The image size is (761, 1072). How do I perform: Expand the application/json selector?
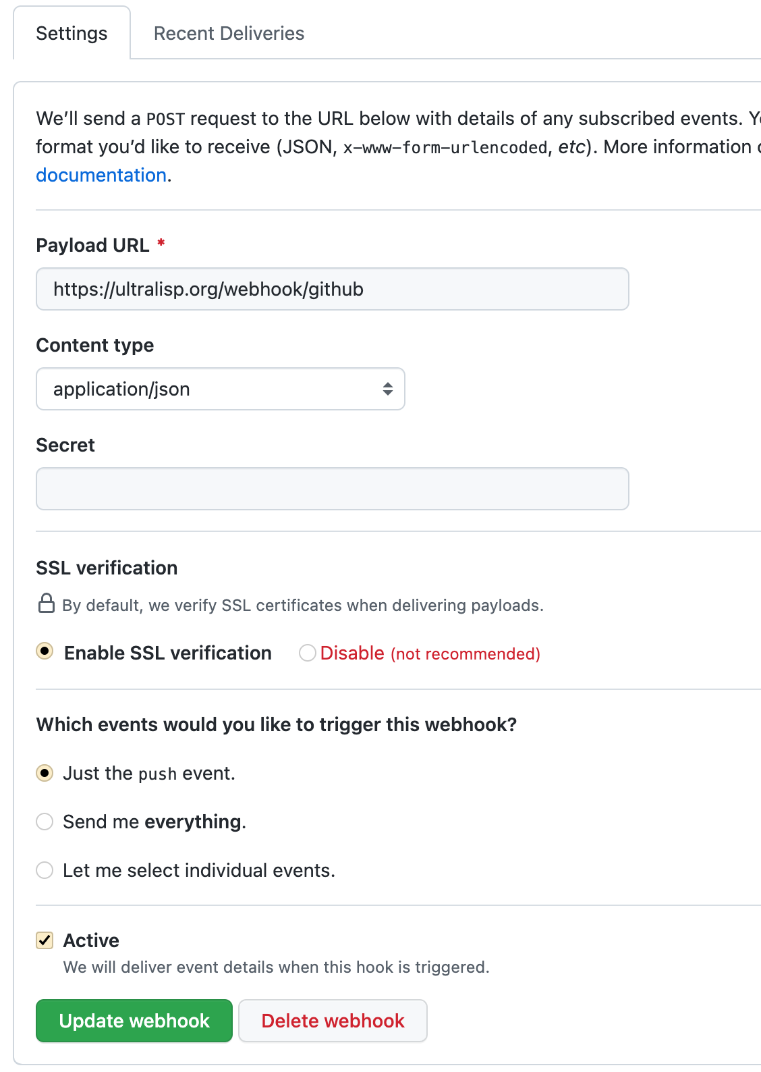pyautogui.click(x=221, y=389)
